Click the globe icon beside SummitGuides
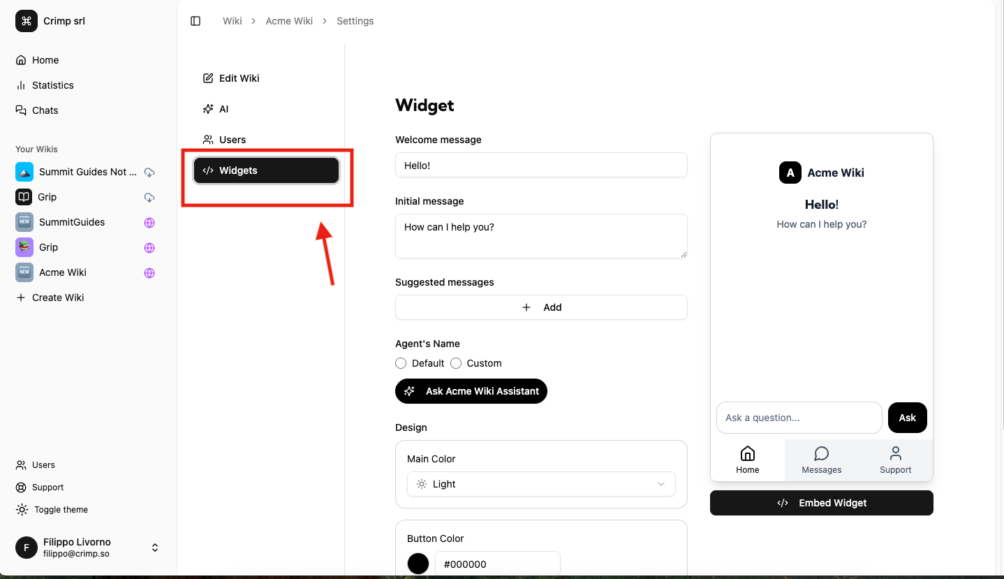Image resolution: width=1004 pixels, height=579 pixels. point(149,223)
